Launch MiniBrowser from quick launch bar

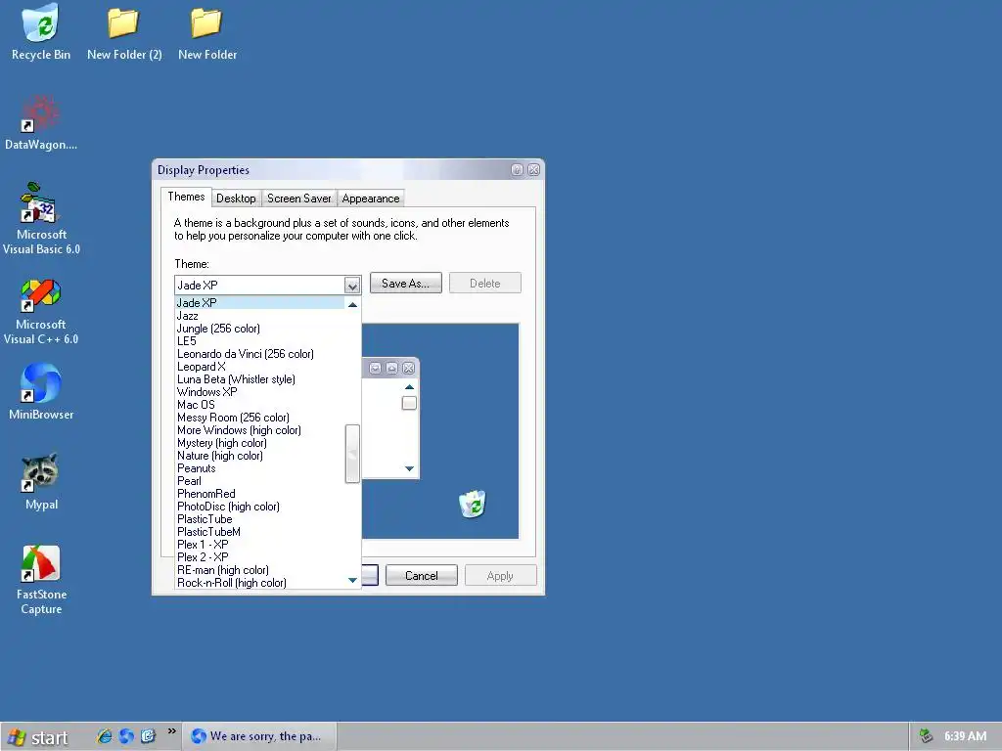[126, 736]
